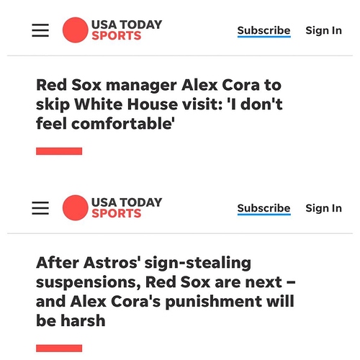Click Sign In above the 'I don't feel comfortable' headline

(x=323, y=31)
